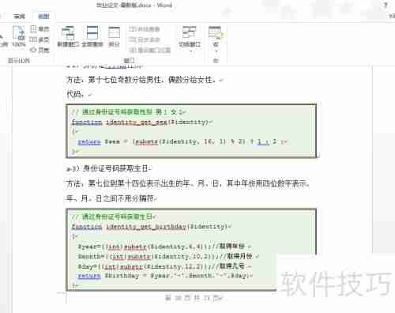Open a New Window (新建窗口)

68,36
